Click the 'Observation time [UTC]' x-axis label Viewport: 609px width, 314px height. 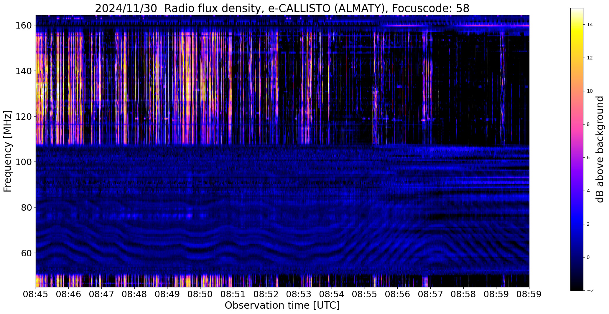click(x=282, y=305)
